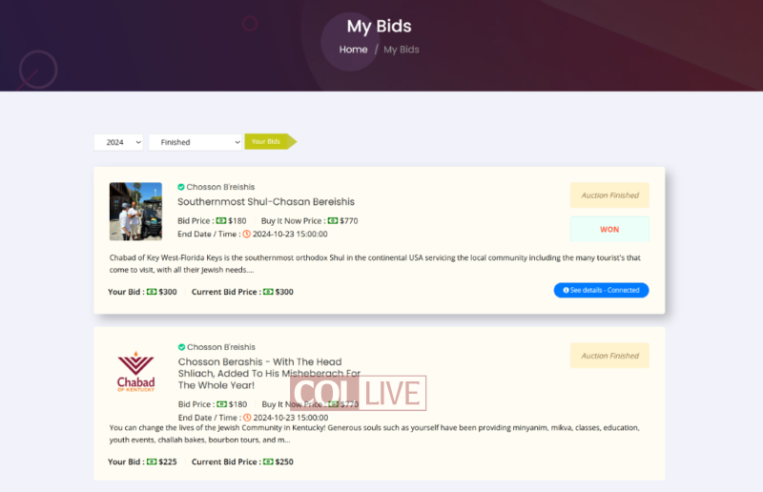Expand the Finished status dropdown
763x492 pixels.
(196, 142)
